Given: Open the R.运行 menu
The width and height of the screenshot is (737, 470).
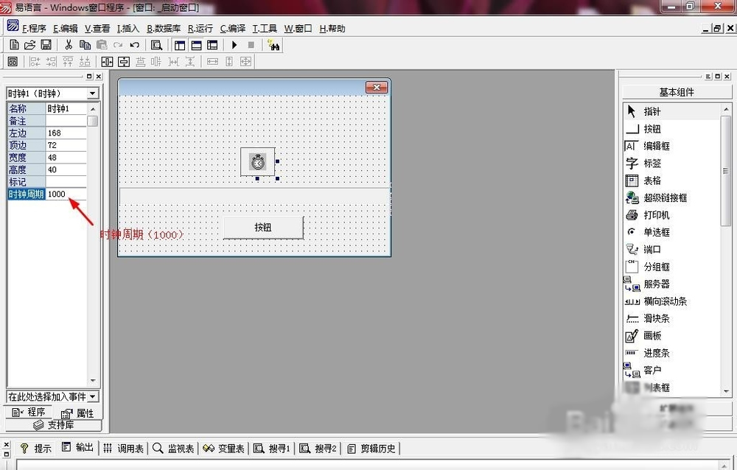Looking at the screenshot, I should tap(200, 29).
